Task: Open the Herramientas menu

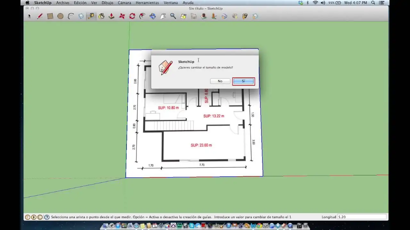Action: 147,3
